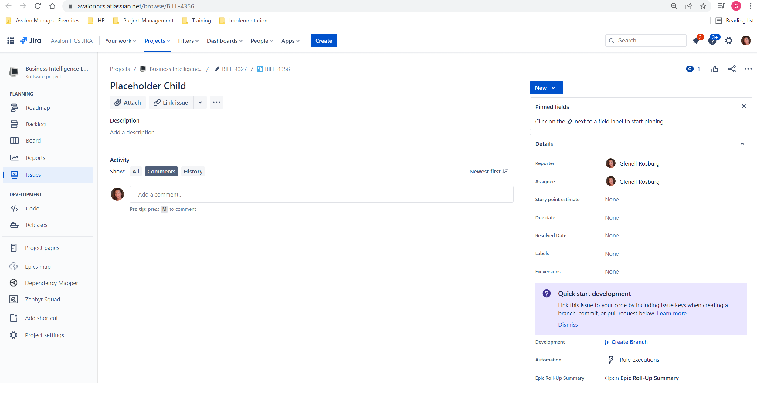
Task: Click the Create Branch link
Action: click(629, 342)
